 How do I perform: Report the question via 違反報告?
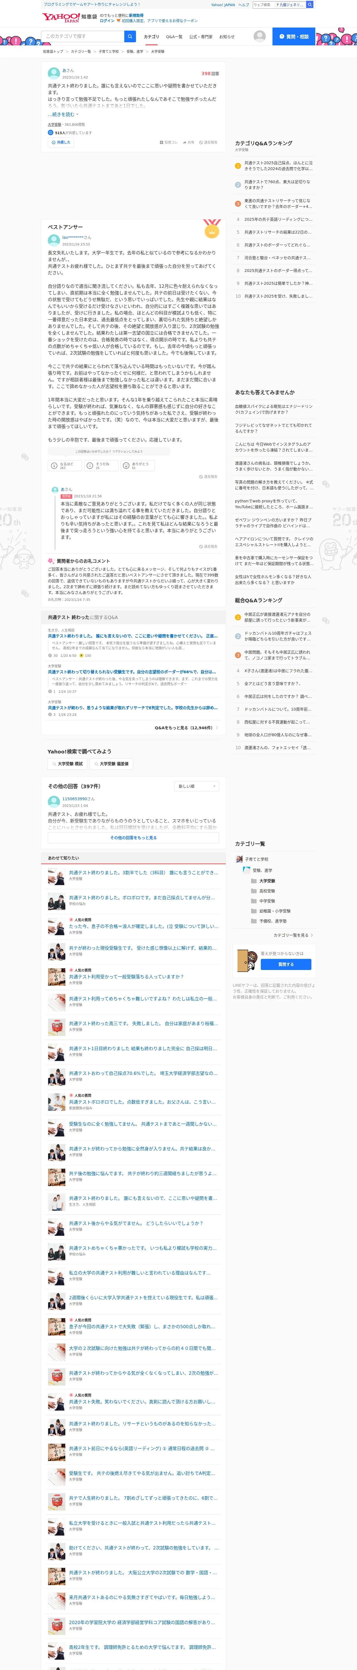[208, 142]
